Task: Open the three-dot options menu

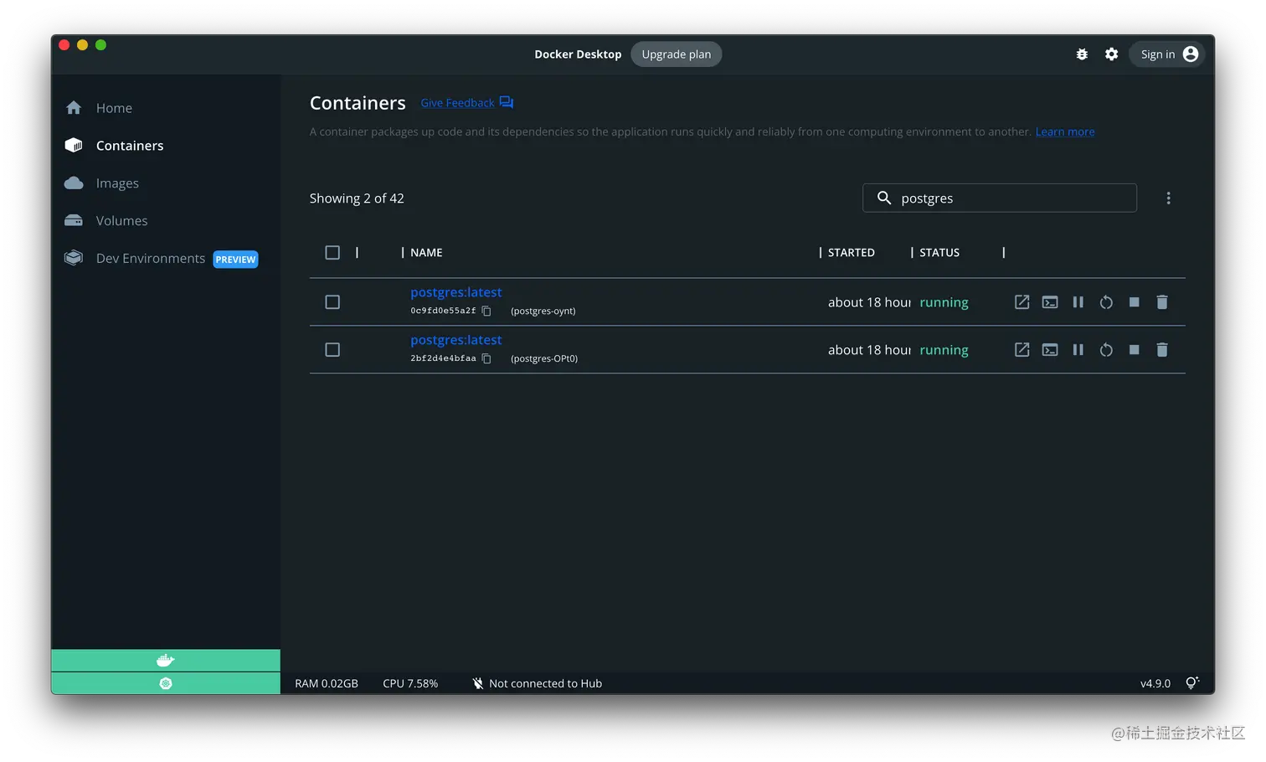Action: (1169, 198)
